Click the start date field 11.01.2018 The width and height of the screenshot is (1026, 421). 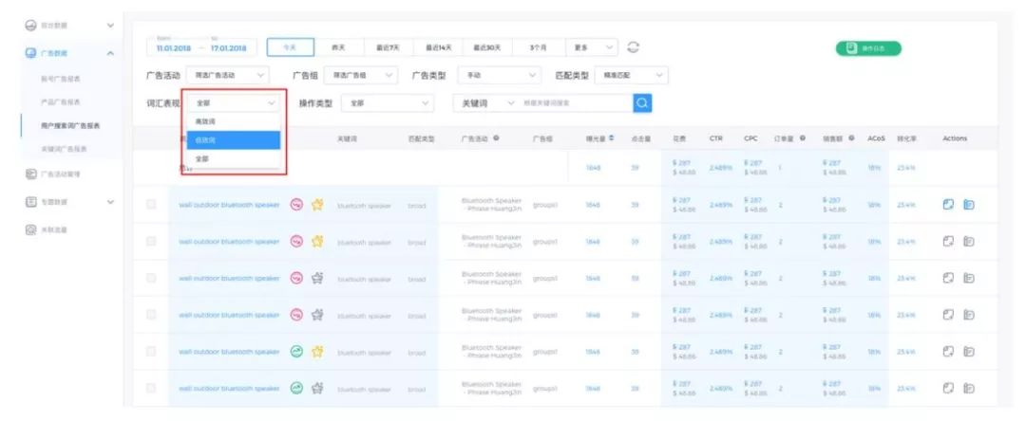(174, 47)
